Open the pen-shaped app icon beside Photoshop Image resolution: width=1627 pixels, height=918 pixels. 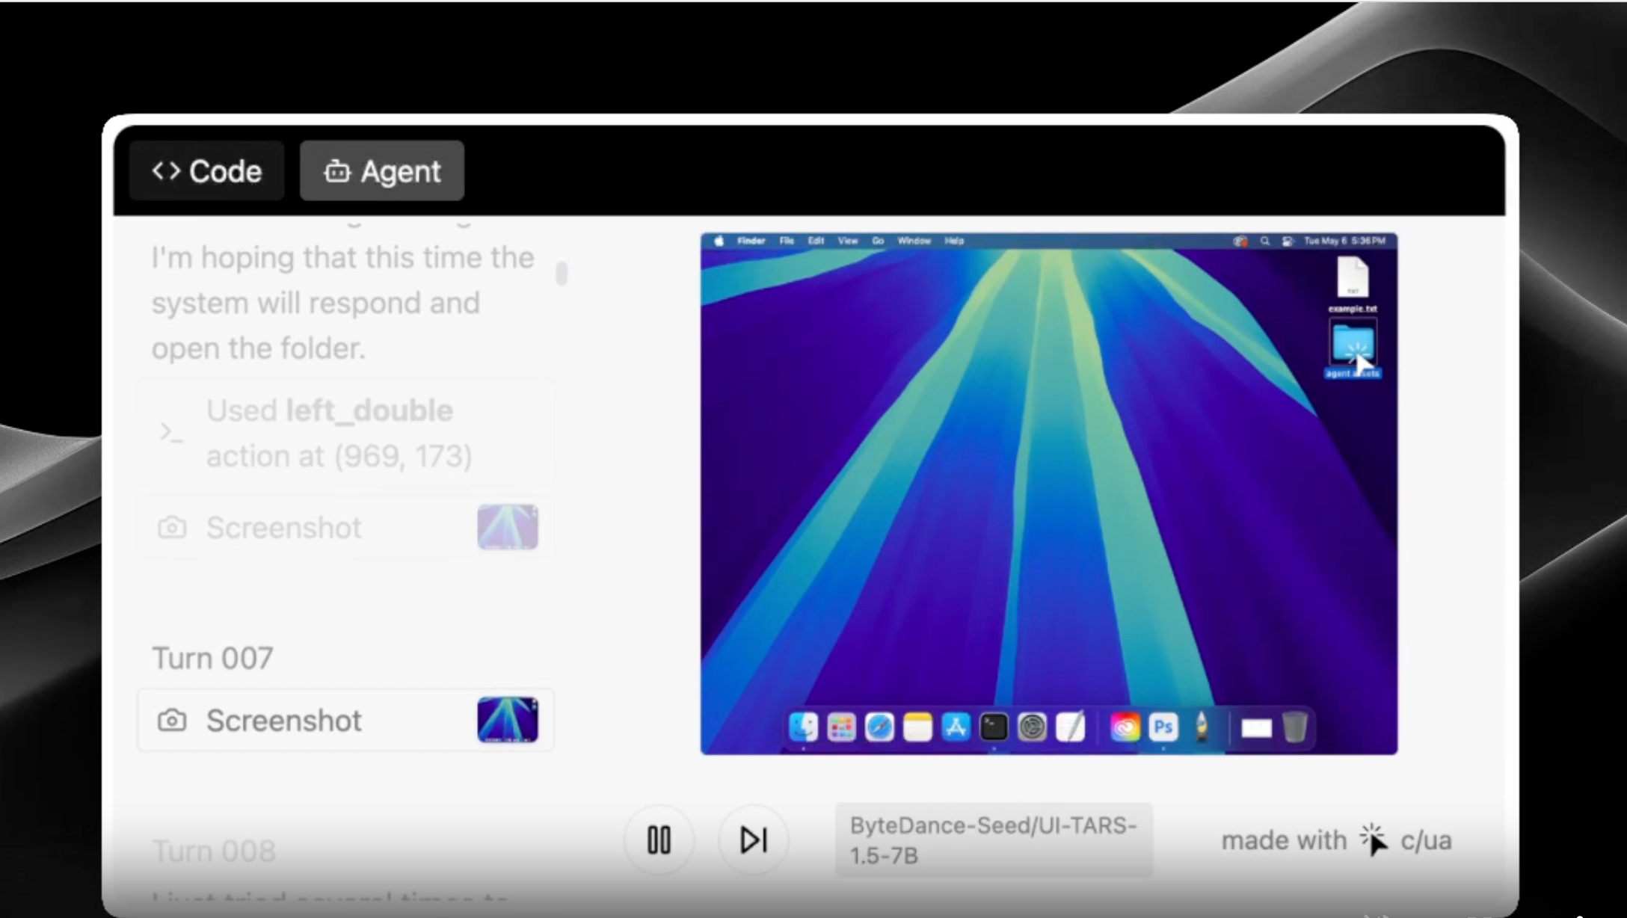1202,727
